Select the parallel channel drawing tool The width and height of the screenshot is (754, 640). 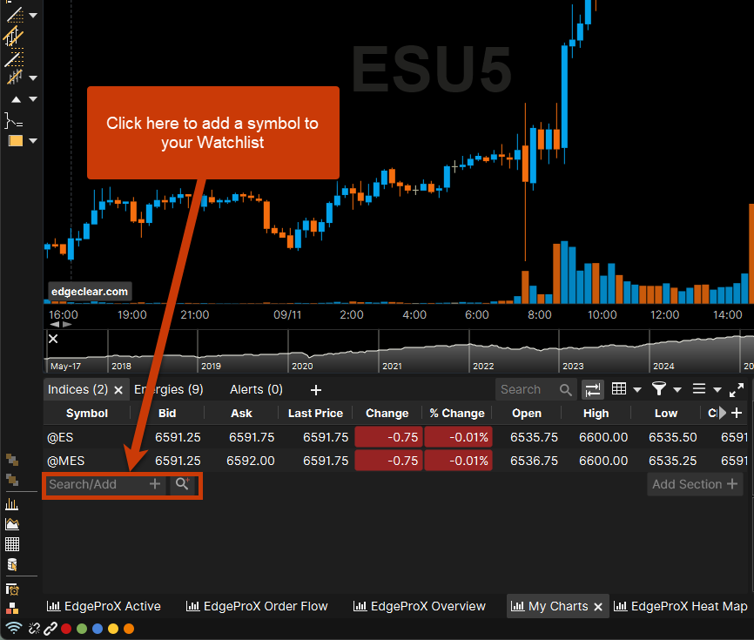14,37
